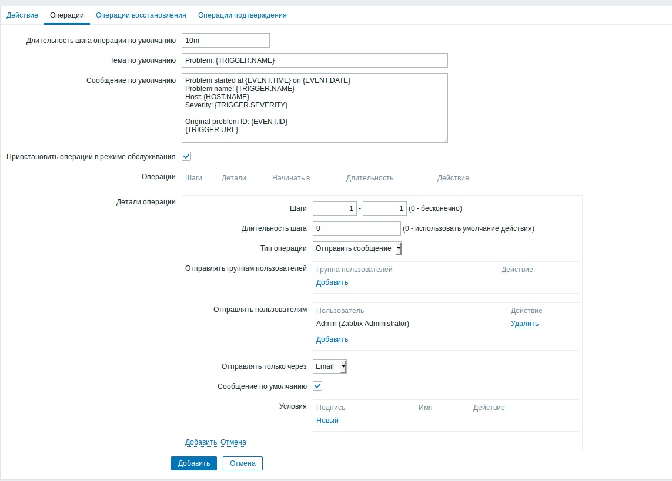Open Тип операции list showing Отправить сообщение
672x481 pixels.
[x=357, y=248]
